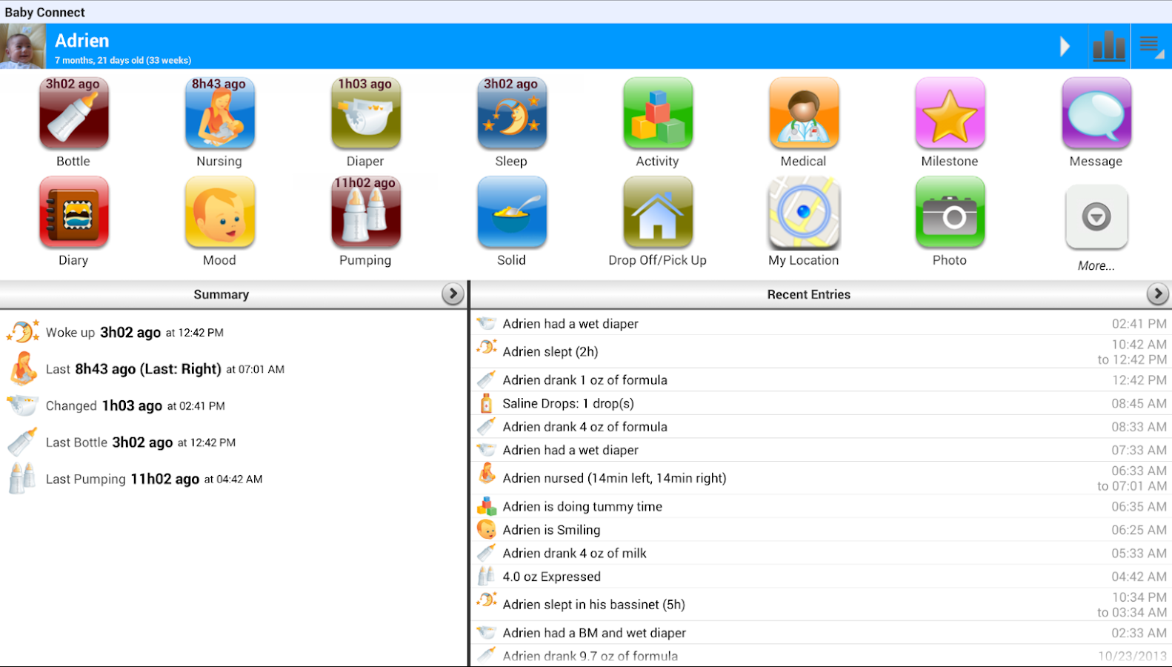1172x667 pixels.
Task: Select the Medical icon
Action: (804, 113)
